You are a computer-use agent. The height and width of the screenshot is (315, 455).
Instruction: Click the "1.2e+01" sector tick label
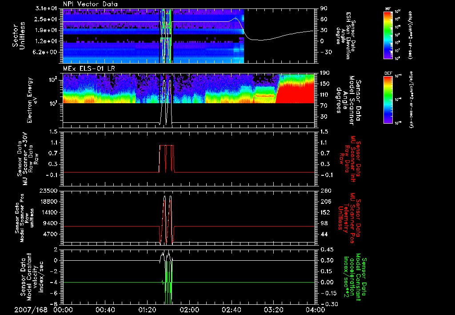46,41
